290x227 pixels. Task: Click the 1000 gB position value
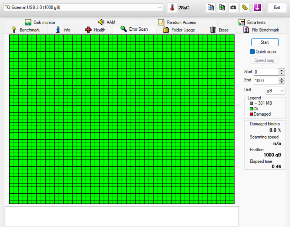point(272,155)
